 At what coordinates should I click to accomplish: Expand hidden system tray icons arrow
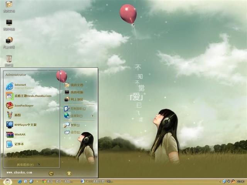pos(220,182)
